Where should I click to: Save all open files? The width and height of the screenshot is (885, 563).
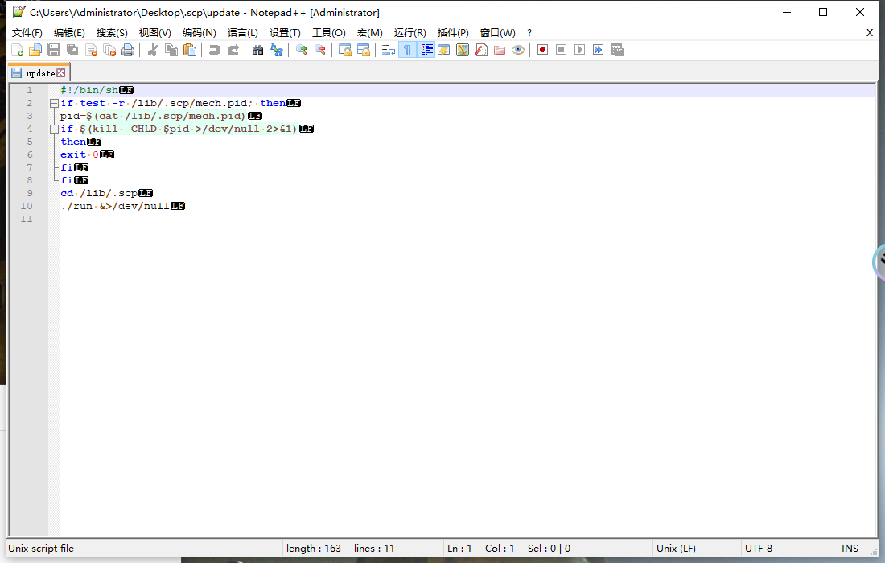(72, 50)
